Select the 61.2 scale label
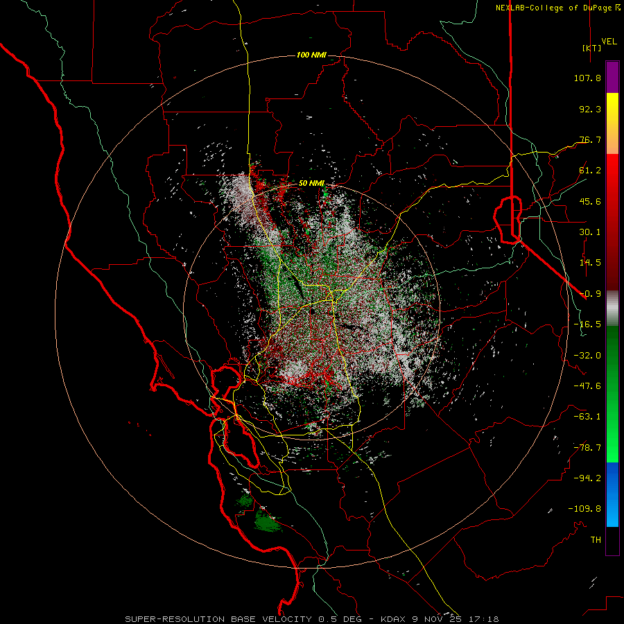 (590, 171)
